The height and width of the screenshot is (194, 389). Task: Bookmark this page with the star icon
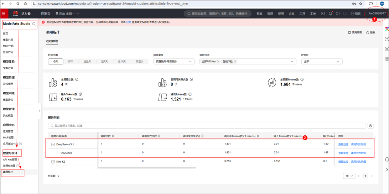[x=361, y=4]
